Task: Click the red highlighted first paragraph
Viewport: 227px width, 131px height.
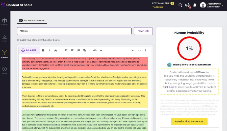Action: (85, 64)
